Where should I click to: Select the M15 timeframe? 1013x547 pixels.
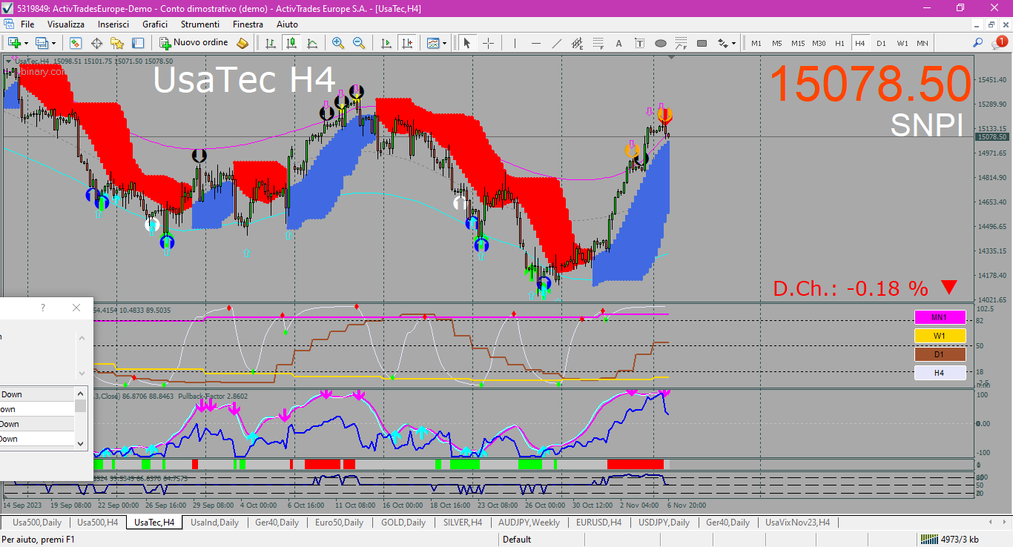798,43
